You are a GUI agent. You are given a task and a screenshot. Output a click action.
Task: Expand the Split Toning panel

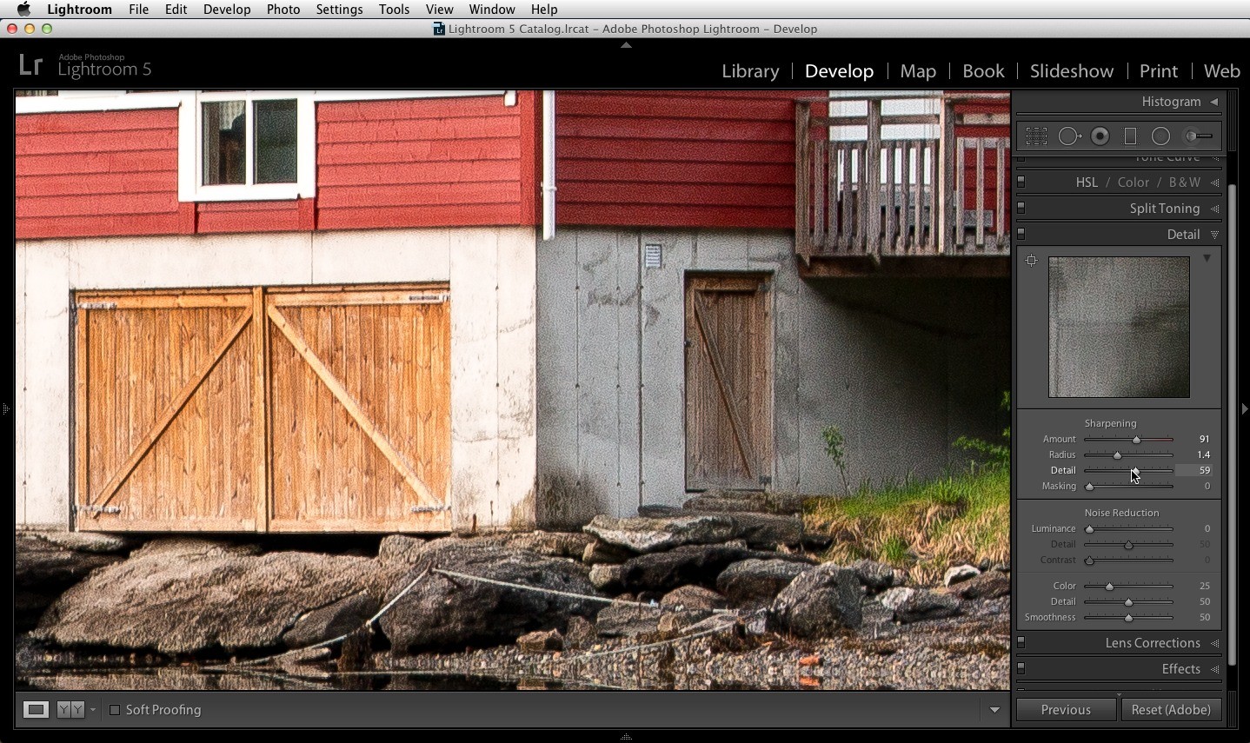[1214, 209]
